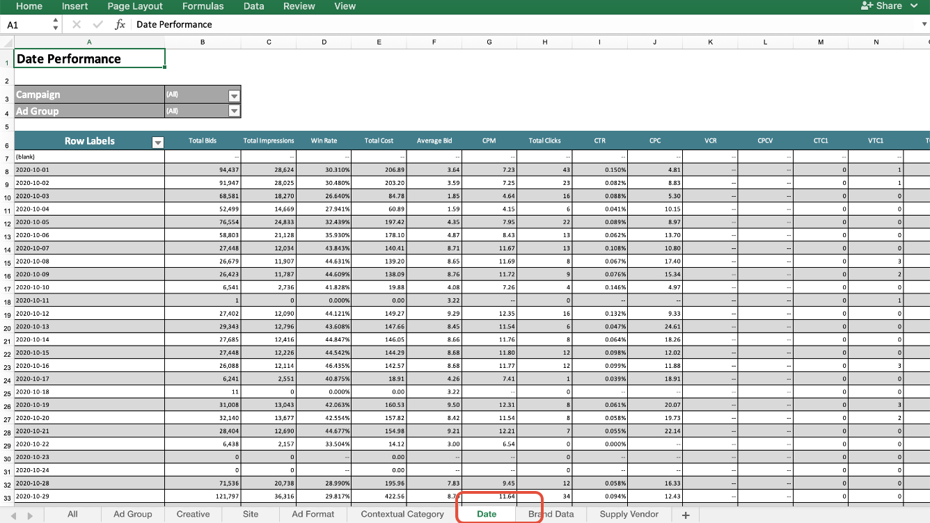930x523 pixels.
Task: Click the Name Box stepper arrows
Action: [x=56, y=24]
